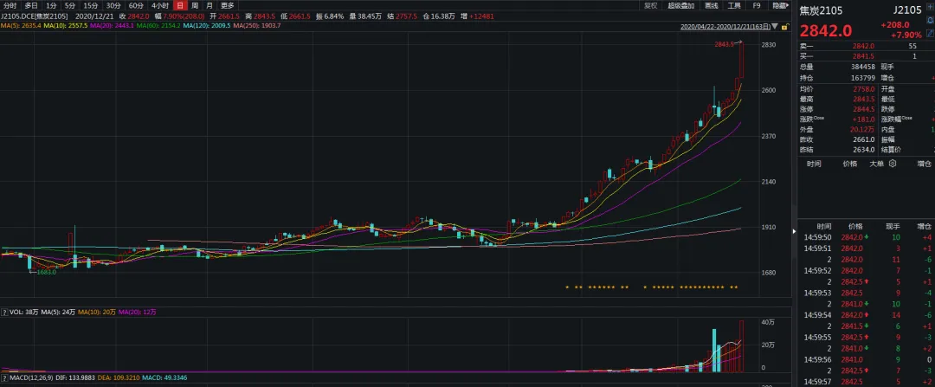This screenshot has width=935, height=387.
Task: Select the 4小时 period tab
Action: click(x=160, y=5)
